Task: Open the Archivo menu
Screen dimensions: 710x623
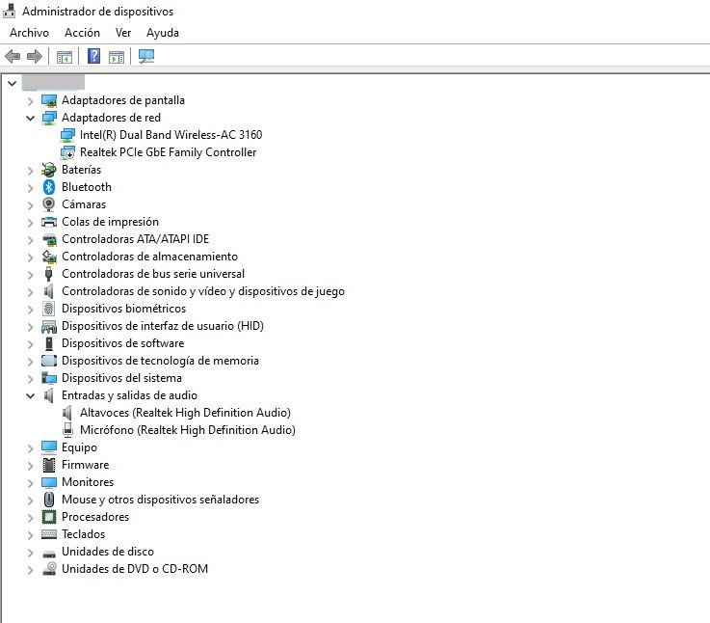Action: 29,33
